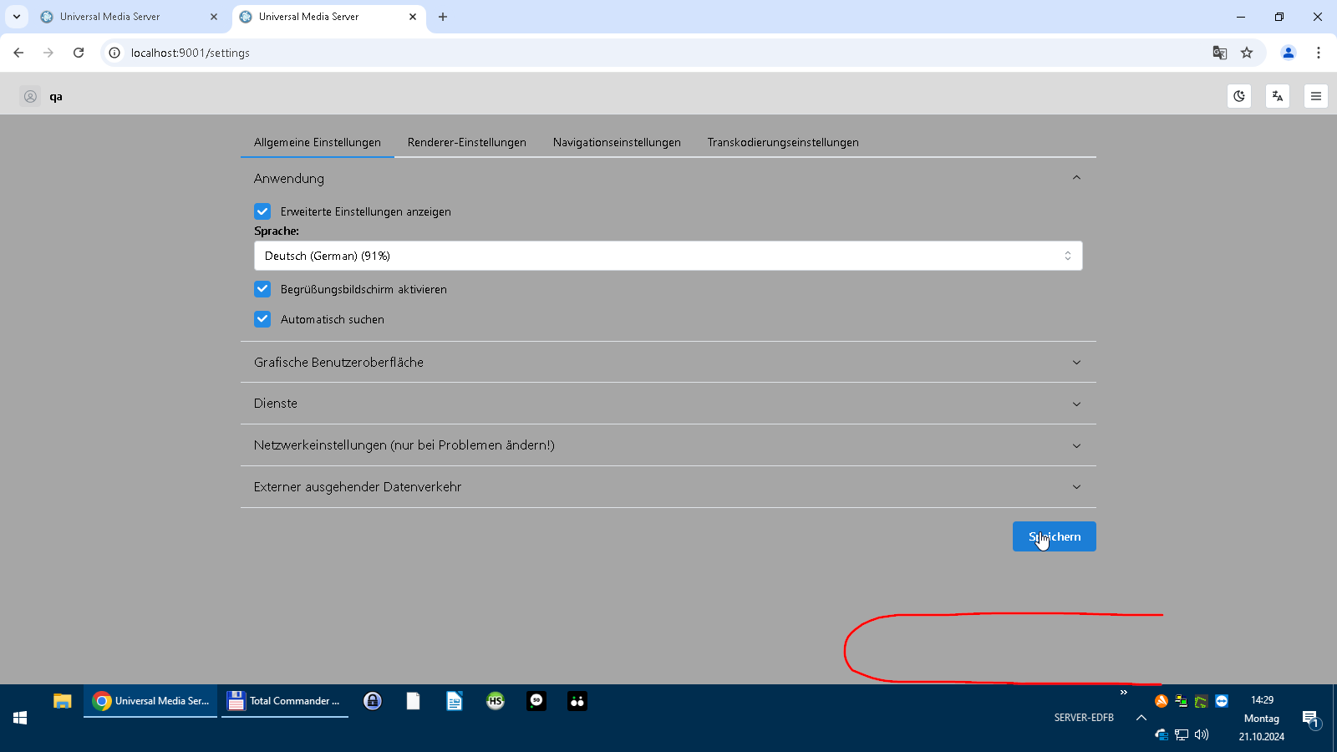This screenshot has height=752, width=1337.
Task: Collapse the Anwendung section
Action: pos(668,178)
